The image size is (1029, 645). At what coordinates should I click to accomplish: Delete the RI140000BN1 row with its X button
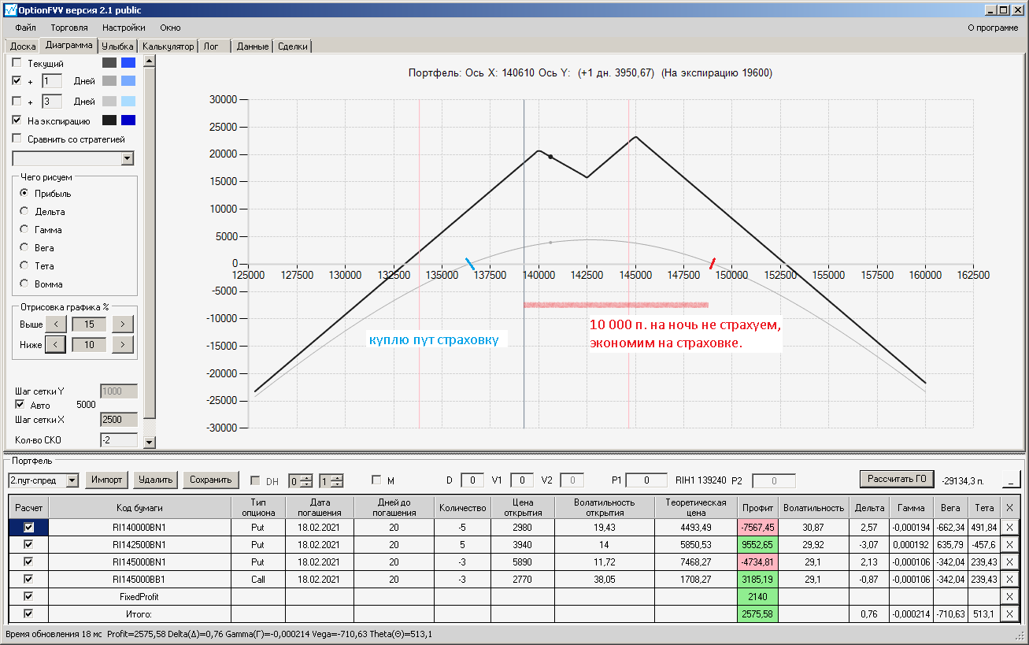coord(1010,527)
